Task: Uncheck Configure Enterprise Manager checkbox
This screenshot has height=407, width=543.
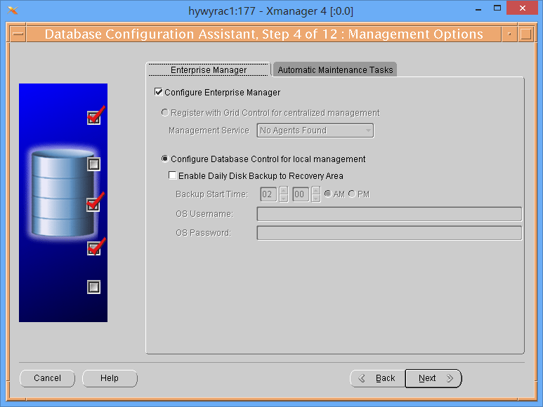Action: click(159, 92)
